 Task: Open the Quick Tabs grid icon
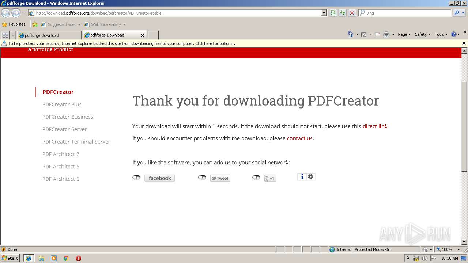5,35
